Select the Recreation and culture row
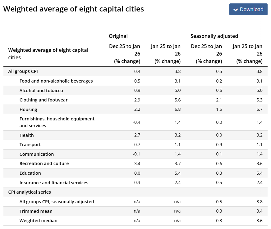Image resolution: width=271 pixels, height=229 pixels. [44, 164]
